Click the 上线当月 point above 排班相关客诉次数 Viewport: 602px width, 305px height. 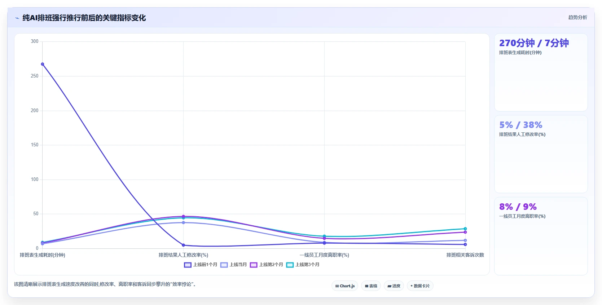(x=465, y=240)
